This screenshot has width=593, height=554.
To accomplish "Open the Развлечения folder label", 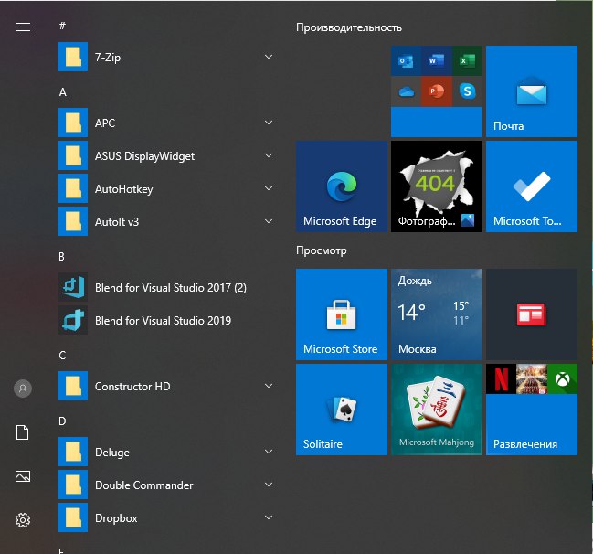I will coord(525,444).
